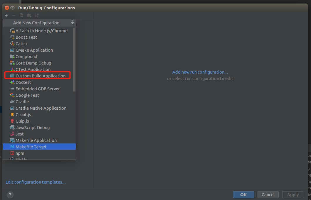Viewport: 311px width, 200px height.
Task: Click the Embedded GDB Server icon
Action: pos(12,89)
